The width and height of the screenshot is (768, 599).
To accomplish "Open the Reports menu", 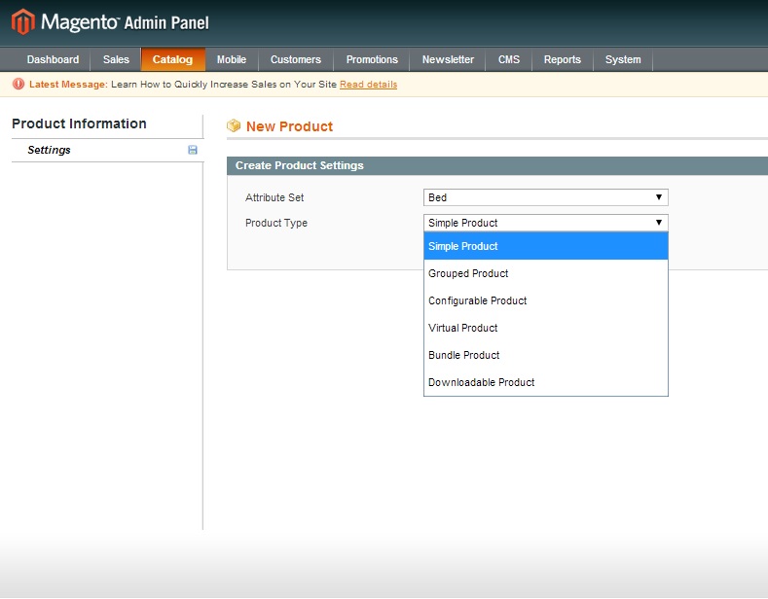I will click(x=562, y=59).
